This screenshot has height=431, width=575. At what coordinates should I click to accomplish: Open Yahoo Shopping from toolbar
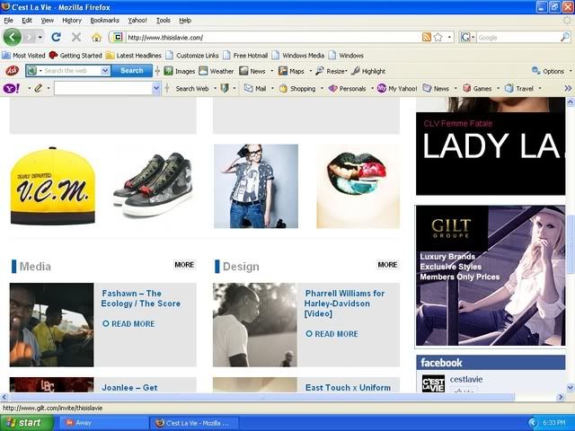pyautogui.click(x=297, y=88)
